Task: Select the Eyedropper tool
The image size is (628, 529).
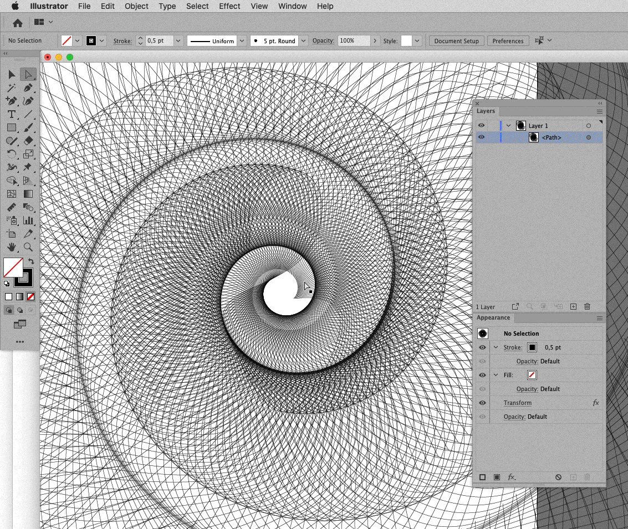Action: [x=28, y=234]
